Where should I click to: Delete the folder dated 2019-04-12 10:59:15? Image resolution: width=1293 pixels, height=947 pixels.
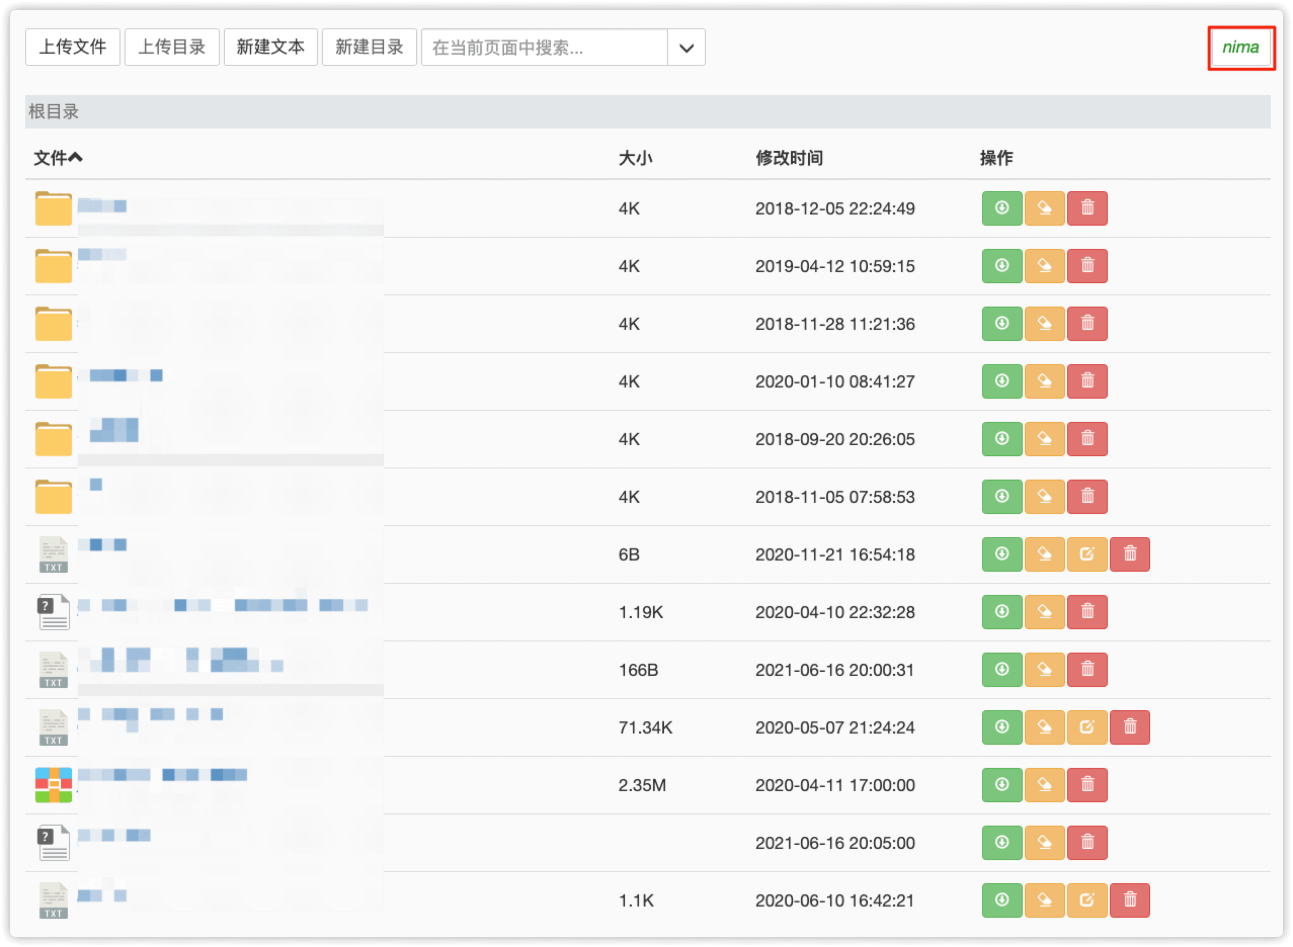click(1087, 266)
